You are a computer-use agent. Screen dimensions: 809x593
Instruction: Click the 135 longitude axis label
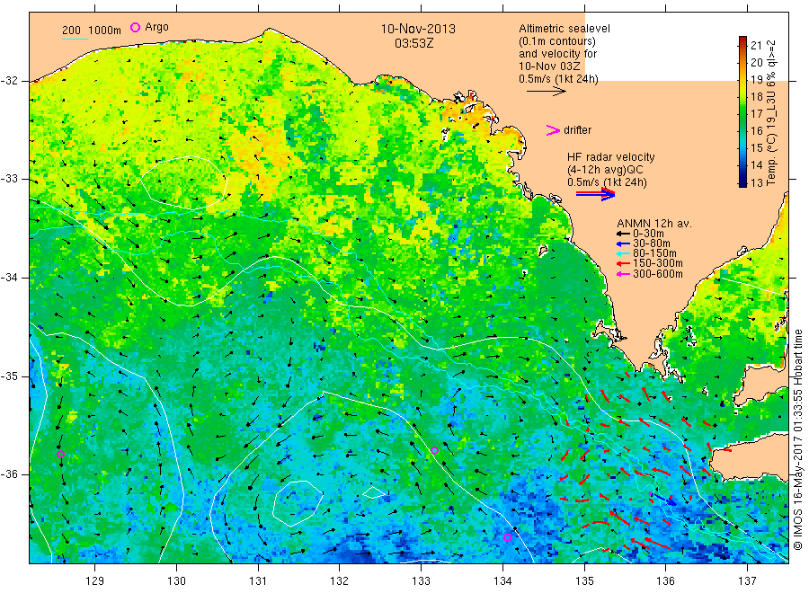[584, 581]
